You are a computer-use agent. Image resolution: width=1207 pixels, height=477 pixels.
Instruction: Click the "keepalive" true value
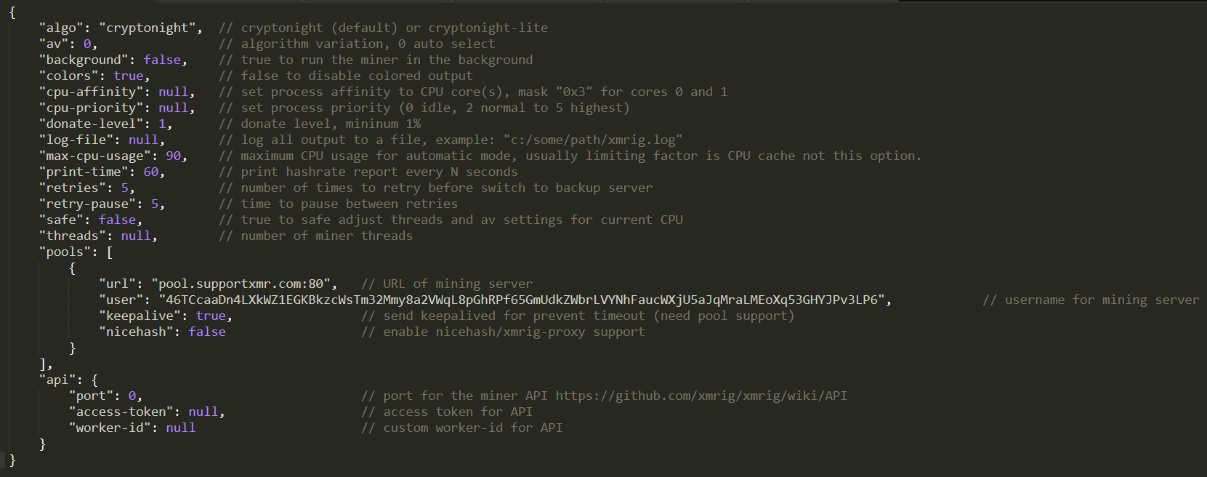(x=210, y=316)
